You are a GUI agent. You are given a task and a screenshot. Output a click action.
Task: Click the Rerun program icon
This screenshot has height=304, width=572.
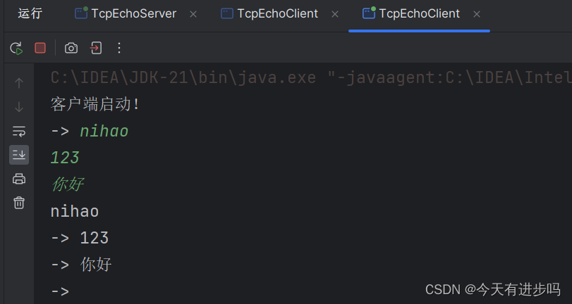[16, 48]
